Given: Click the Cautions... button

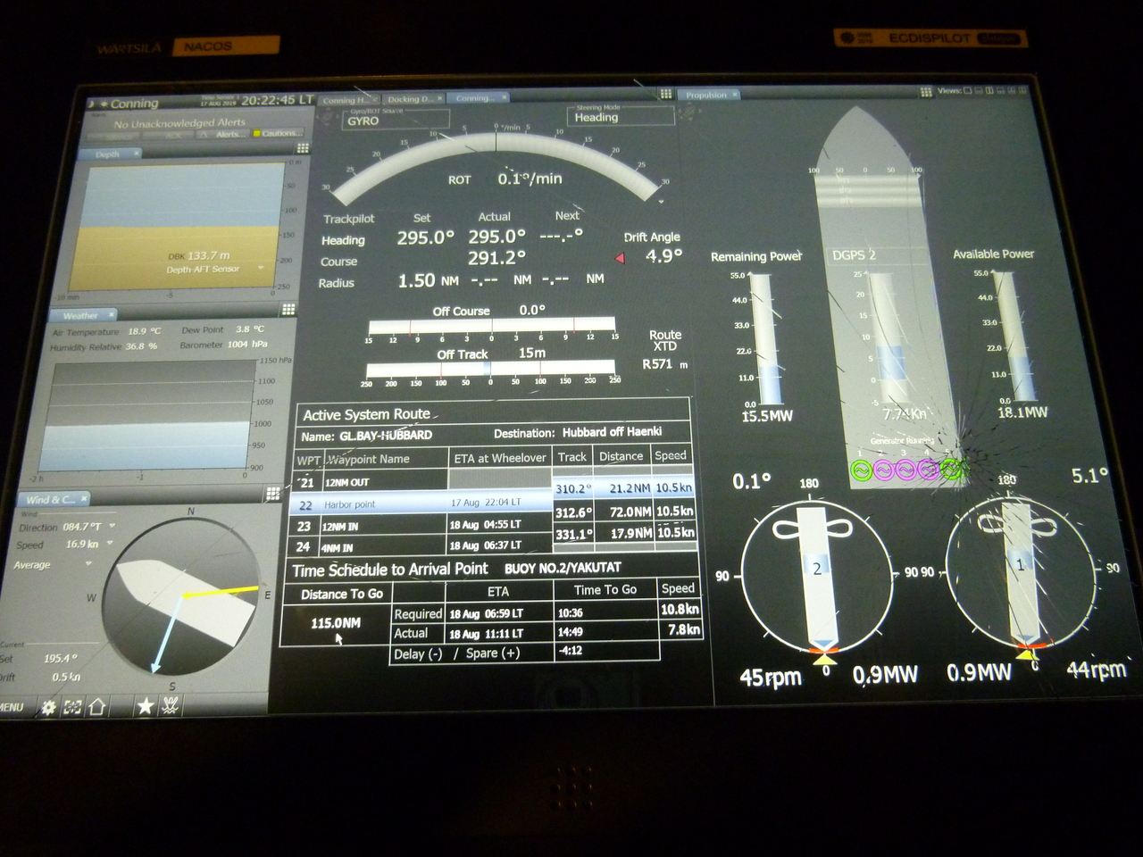Looking at the screenshot, I should coord(279,134).
